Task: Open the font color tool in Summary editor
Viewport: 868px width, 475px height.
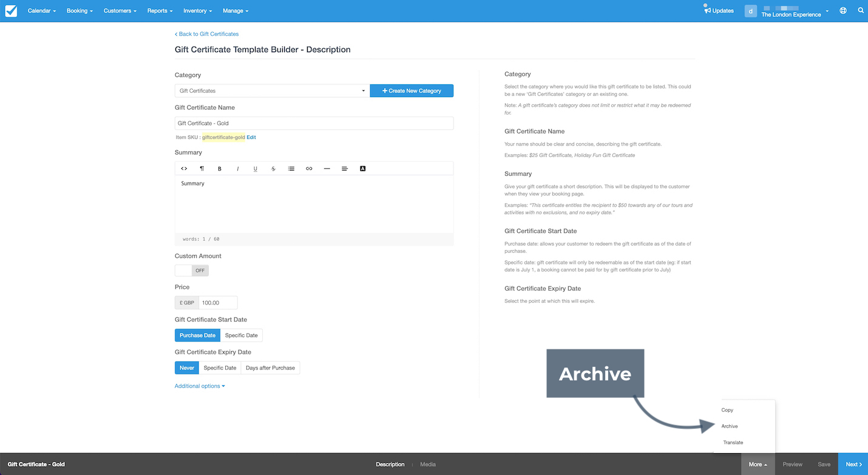Action: [x=363, y=169]
